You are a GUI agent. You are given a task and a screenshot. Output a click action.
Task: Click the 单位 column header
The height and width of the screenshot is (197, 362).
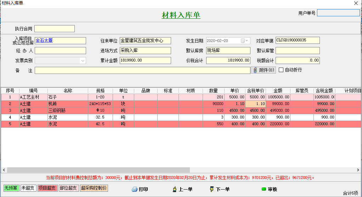click(123, 91)
